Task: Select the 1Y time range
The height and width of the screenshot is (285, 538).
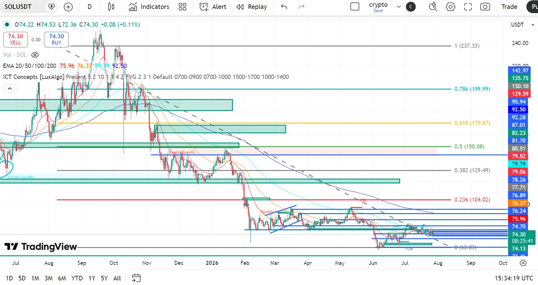Action: click(x=92, y=278)
